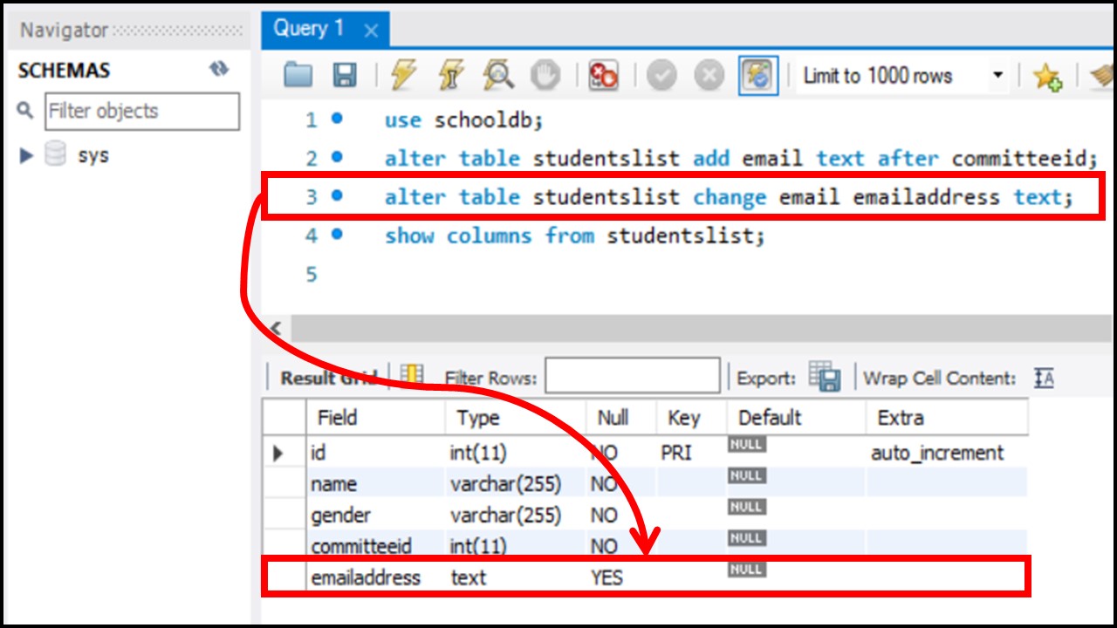This screenshot has width=1117, height=628.
Task: Execute statement under cursor lightning icon
Action: 450,76
